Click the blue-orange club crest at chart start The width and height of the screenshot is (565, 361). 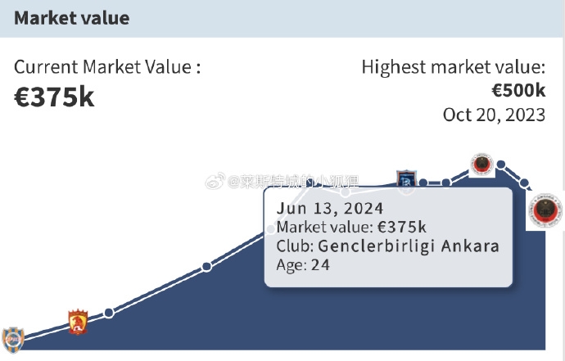13,340
